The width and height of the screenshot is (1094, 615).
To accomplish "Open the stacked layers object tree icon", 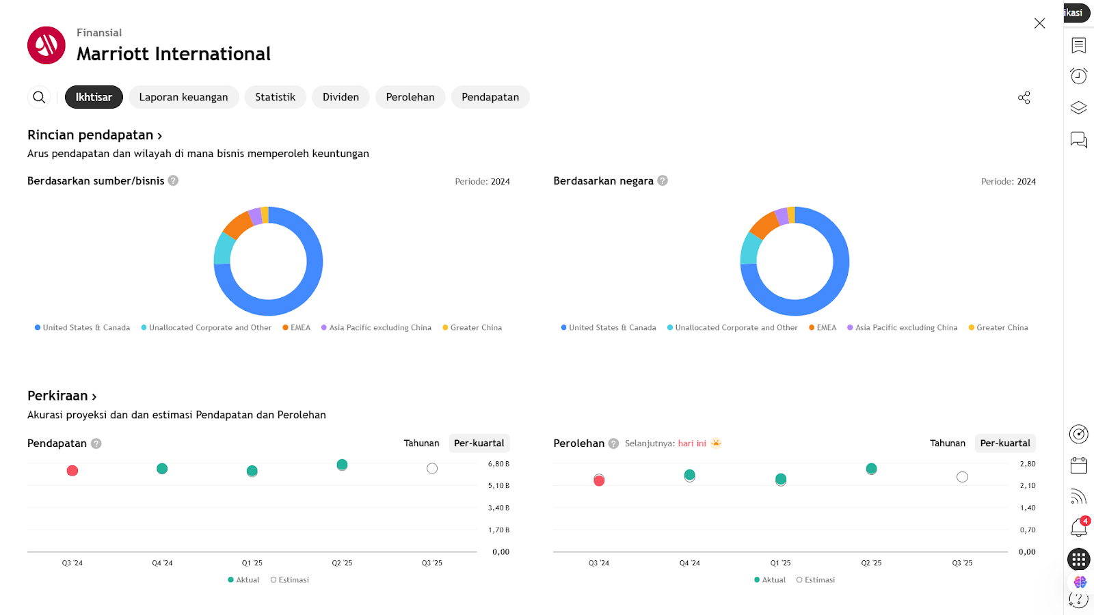I will (1078, 108).
